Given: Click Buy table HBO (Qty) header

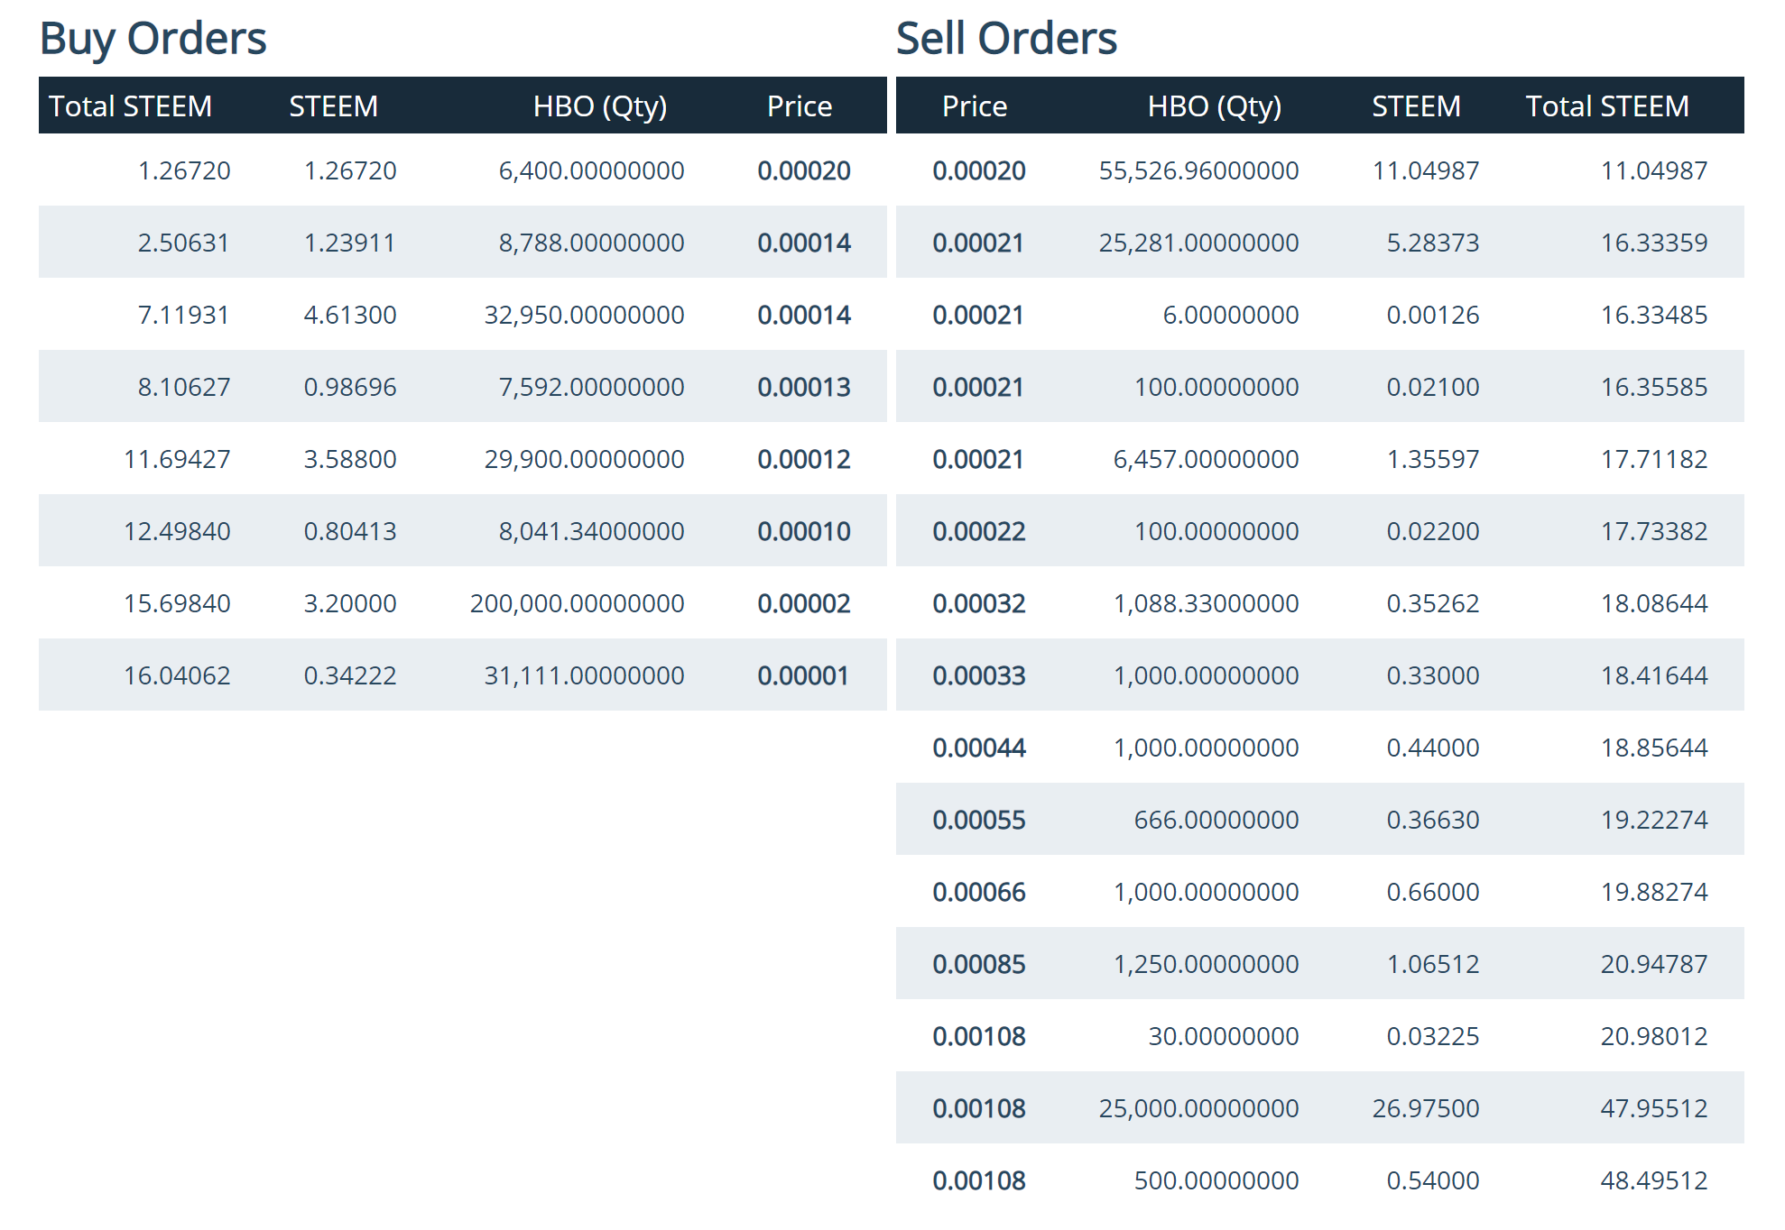Looking at the screenshot, I should (x=599, y=106).
